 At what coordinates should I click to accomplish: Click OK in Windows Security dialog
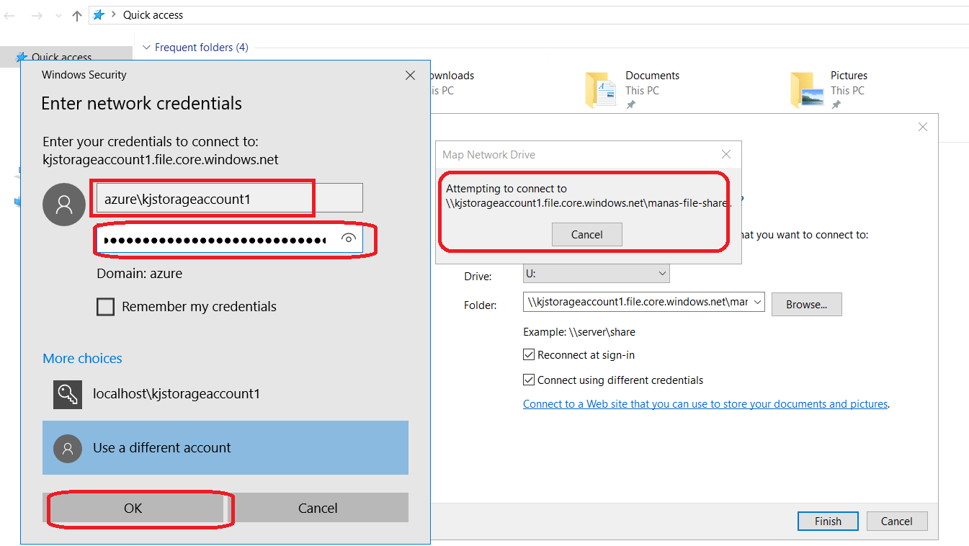click(x=133, y=508)
